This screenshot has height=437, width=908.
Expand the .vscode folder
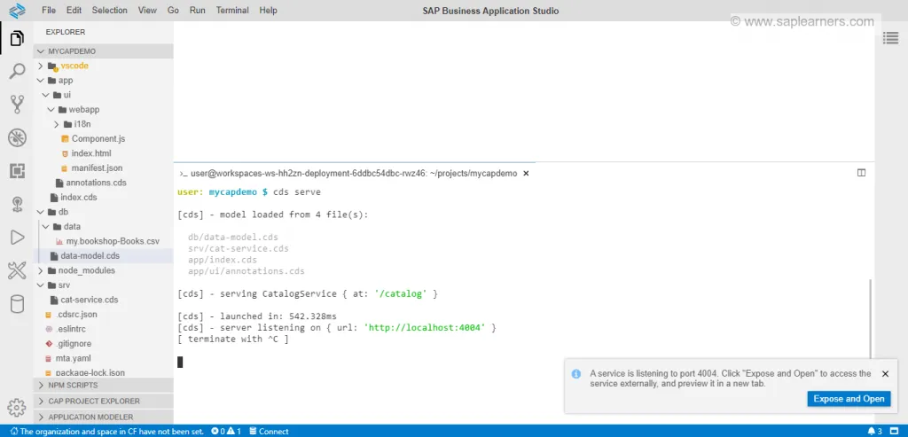click(x=103, y=66)
